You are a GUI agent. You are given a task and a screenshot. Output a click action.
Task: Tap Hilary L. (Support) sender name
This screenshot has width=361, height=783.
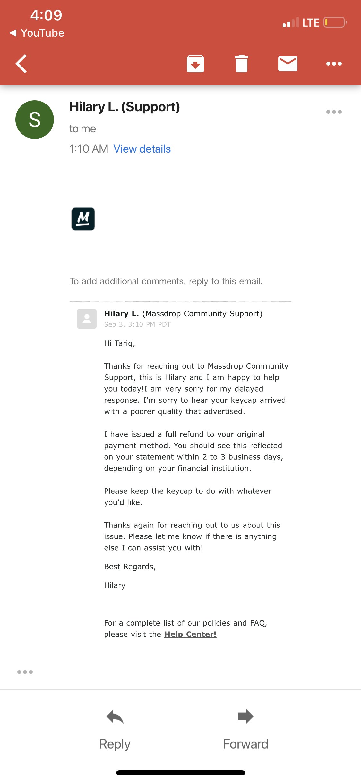pos(125,107)
